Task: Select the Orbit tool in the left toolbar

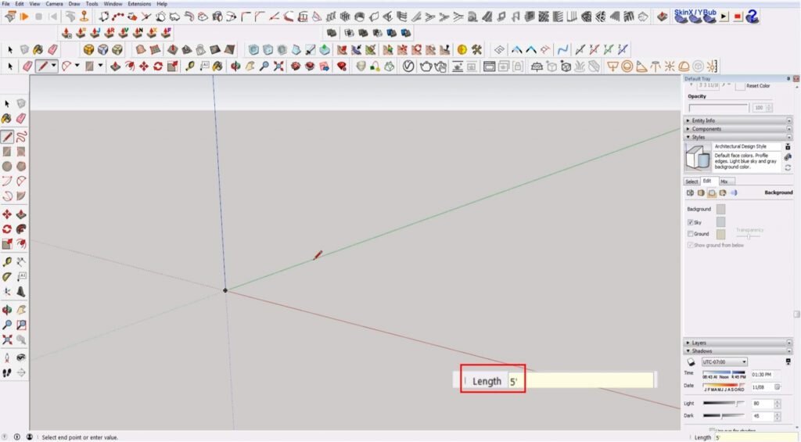Action: (x=7, y=310)
